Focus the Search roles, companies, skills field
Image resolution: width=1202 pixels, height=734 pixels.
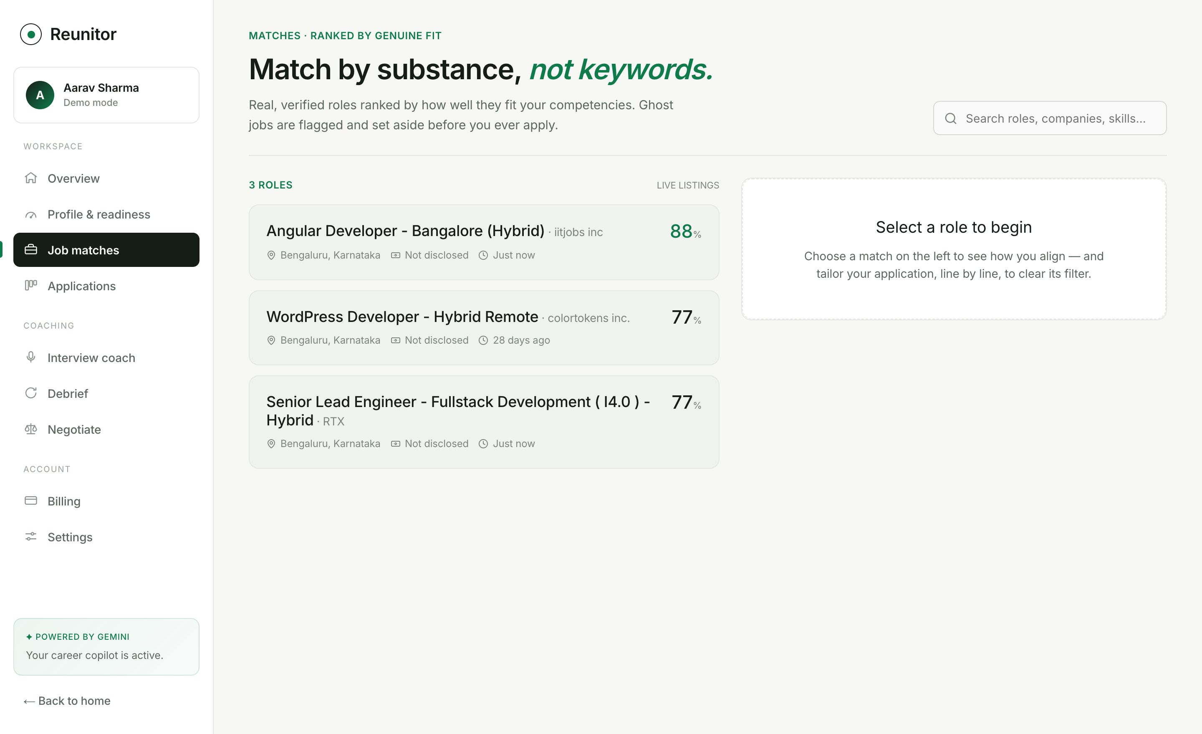click(x=1050, y=118)
